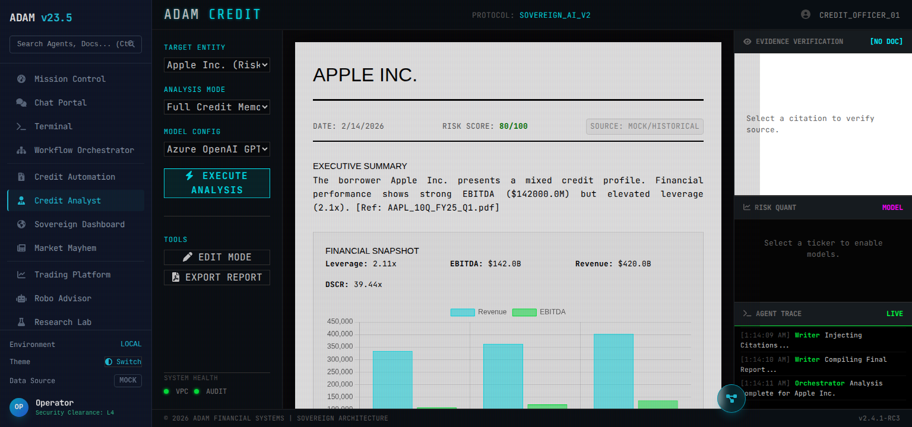Viewport: 912px width, 427px height.
Task: Click the tallest Revenue bar in chart
Action: click(x=613, y=371)
